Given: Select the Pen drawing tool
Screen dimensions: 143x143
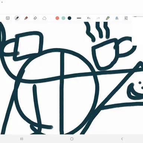Looking at the screenshot, I should [x=17, y=18].
